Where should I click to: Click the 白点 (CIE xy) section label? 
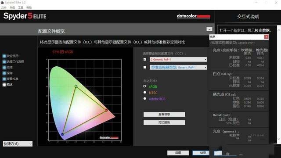[x=223, y=74]
